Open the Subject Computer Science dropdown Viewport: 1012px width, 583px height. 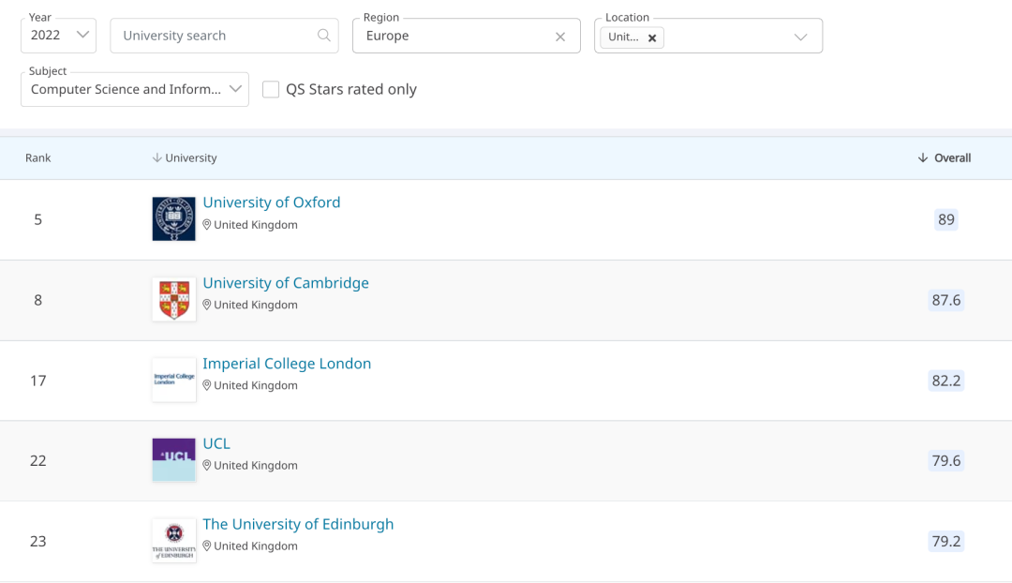(135, 89)
